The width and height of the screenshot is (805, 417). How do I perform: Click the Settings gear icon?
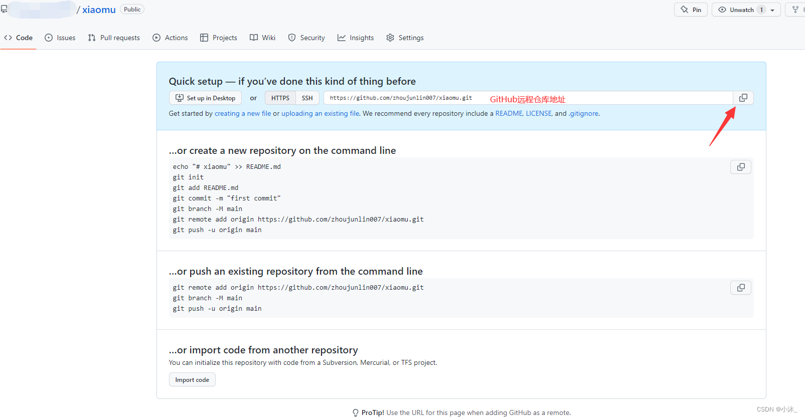[390, 38]
